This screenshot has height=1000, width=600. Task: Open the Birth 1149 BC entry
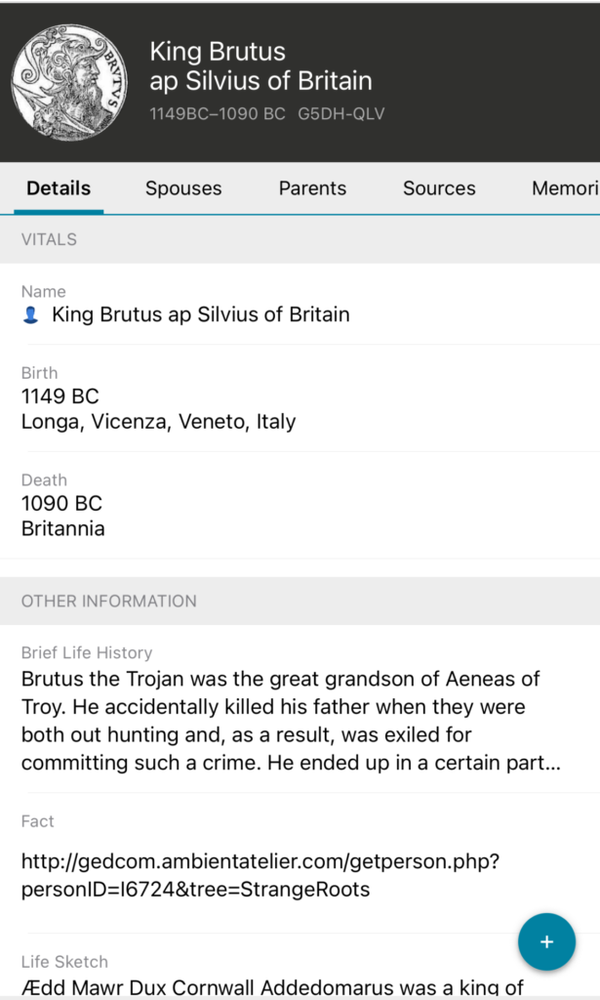click(x=60, y=396)
